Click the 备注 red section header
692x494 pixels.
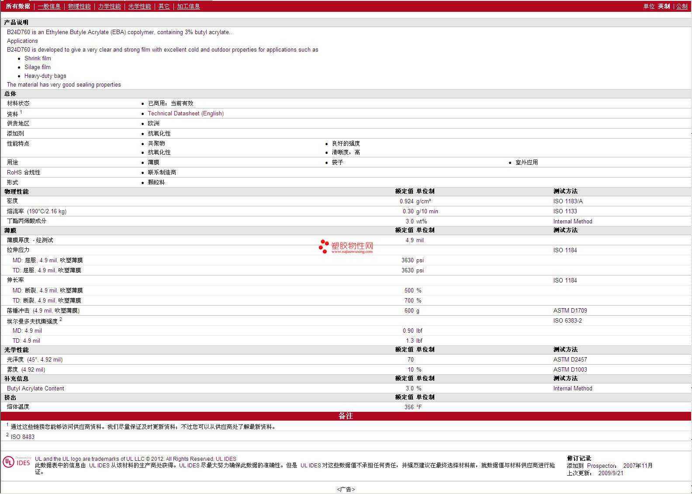[346, 416]
